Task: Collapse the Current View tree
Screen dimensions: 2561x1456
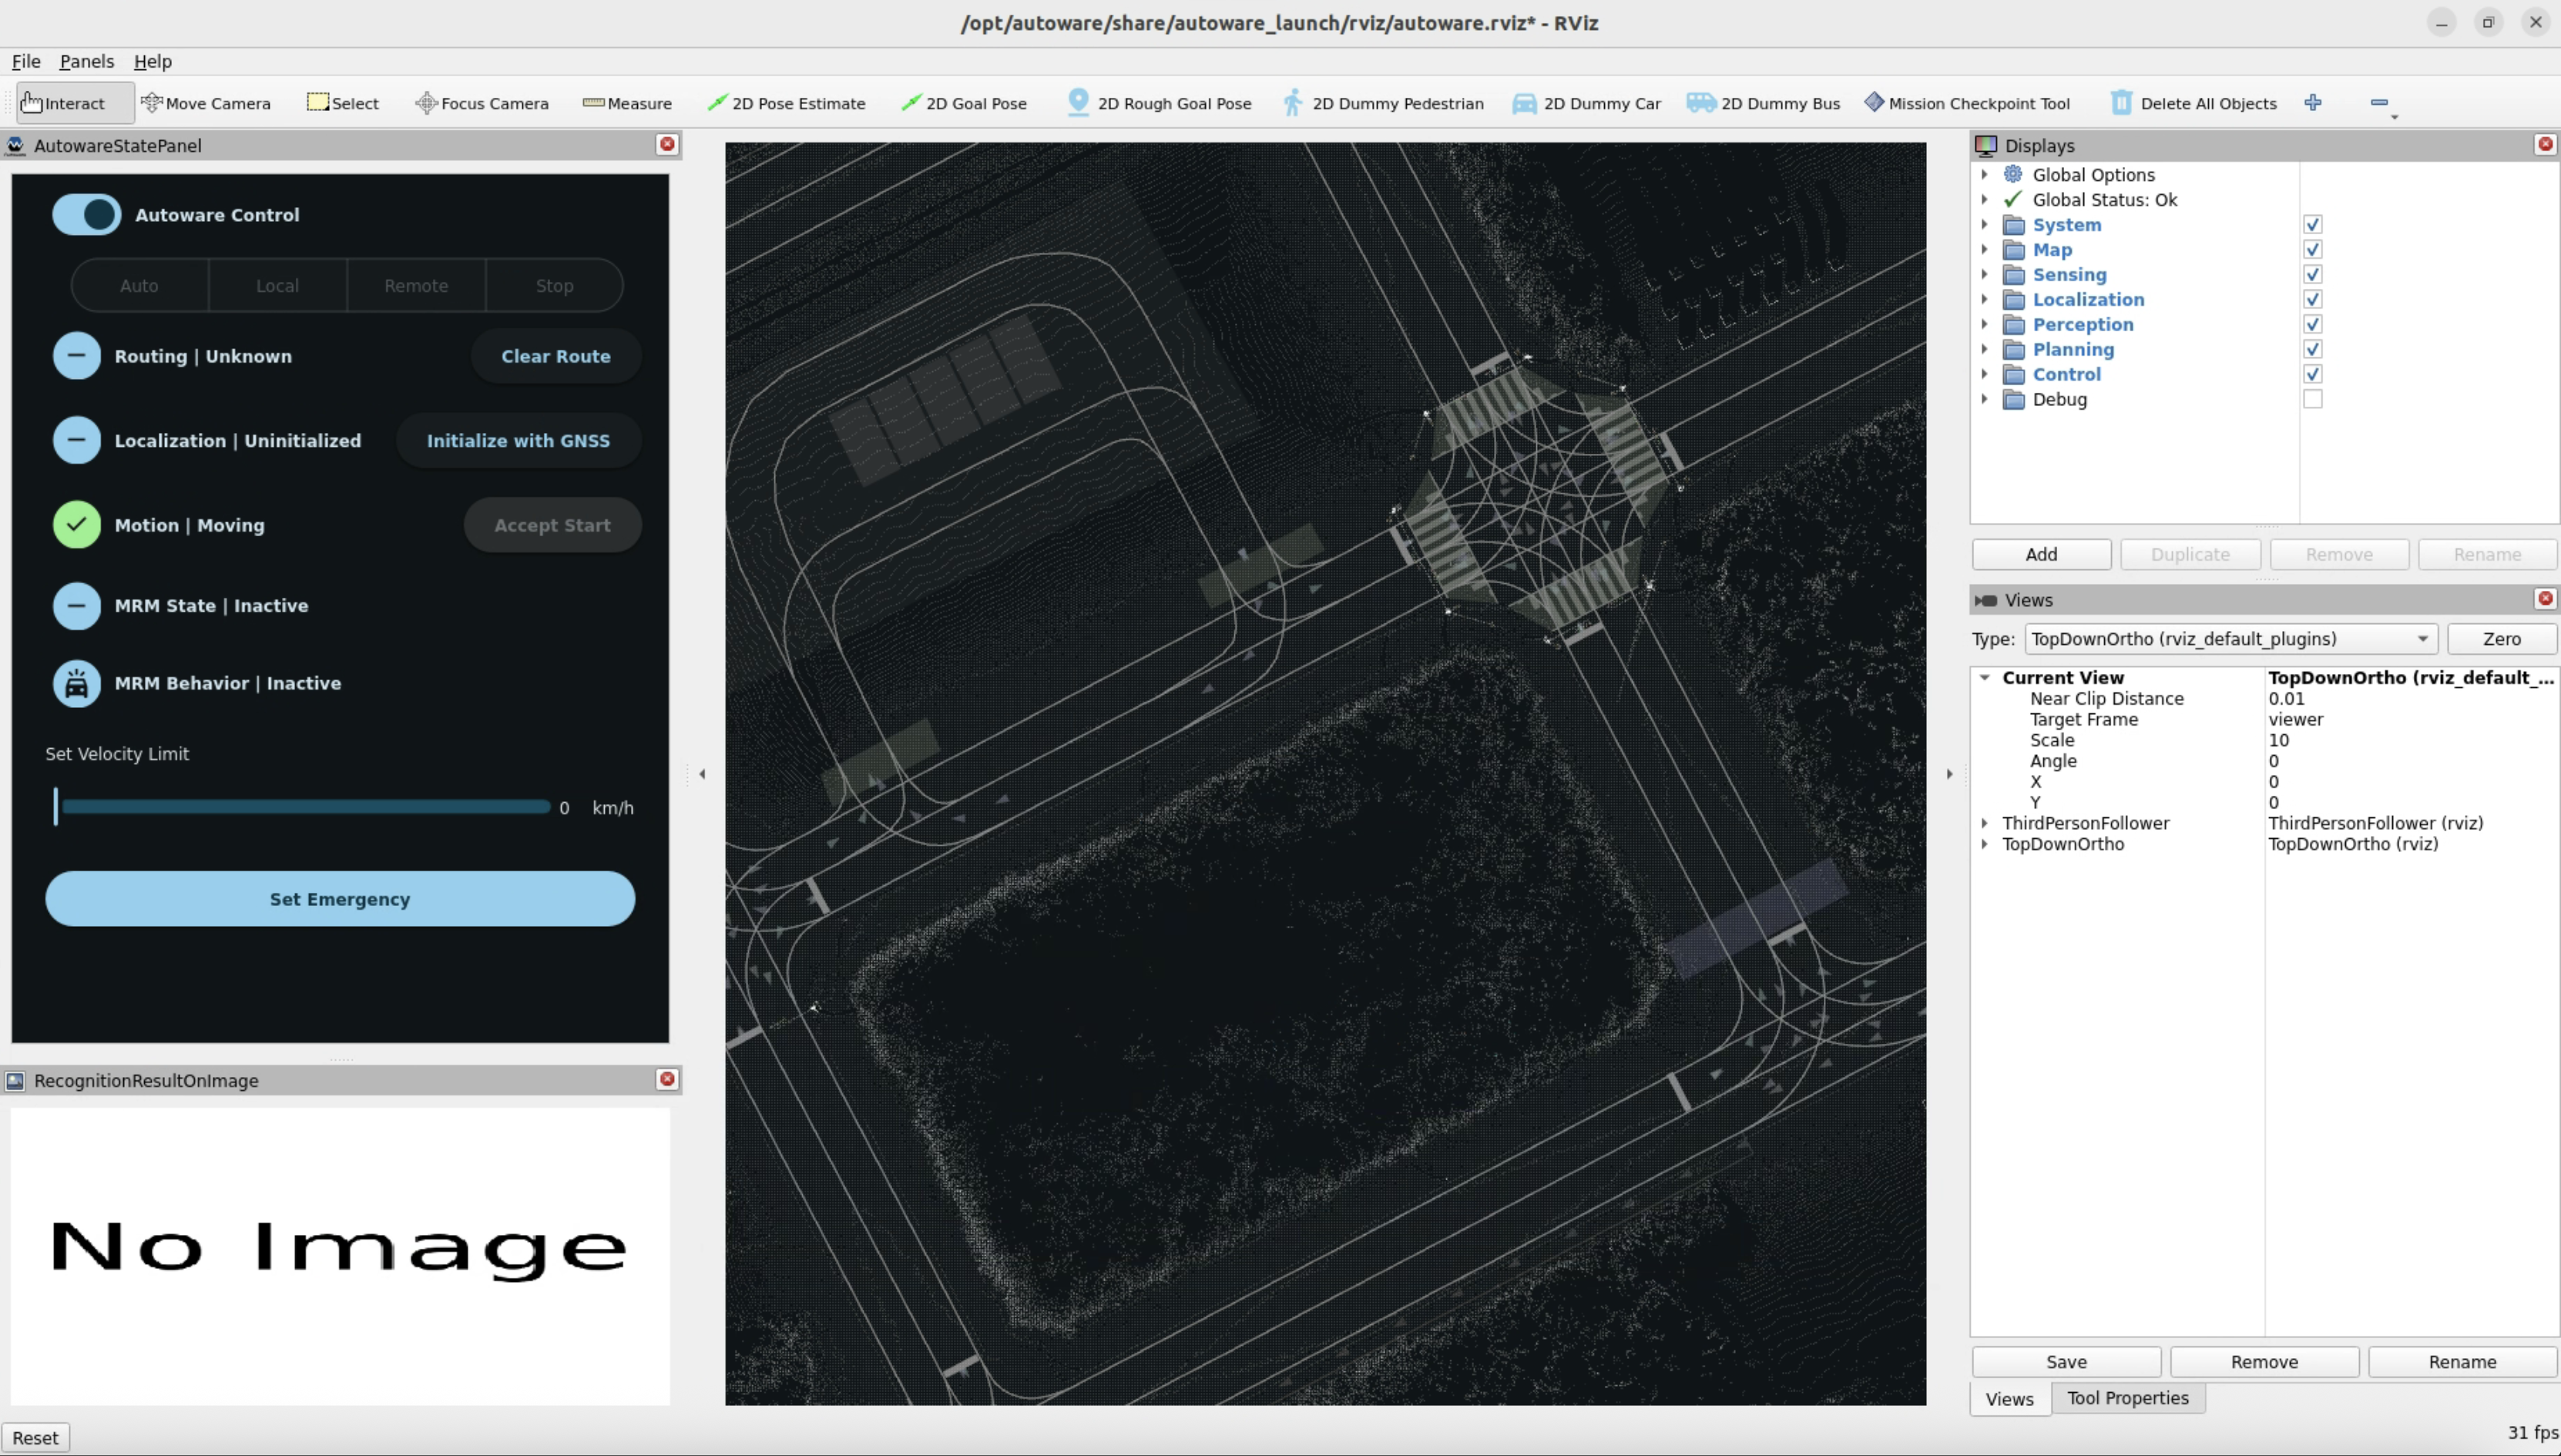Action: click(1985, 677)
